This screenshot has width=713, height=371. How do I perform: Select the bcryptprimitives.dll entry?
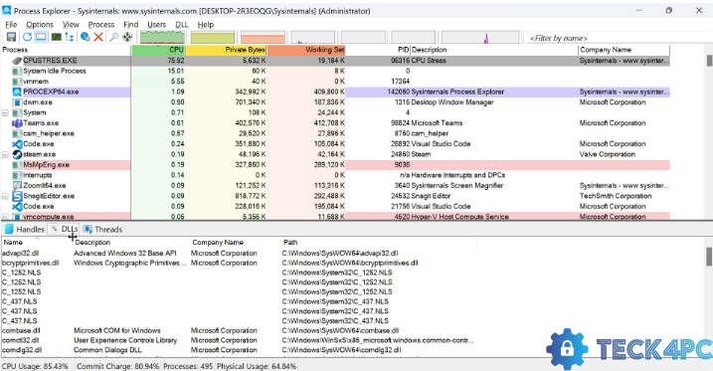pyautogui.click(x=239, y=263)
